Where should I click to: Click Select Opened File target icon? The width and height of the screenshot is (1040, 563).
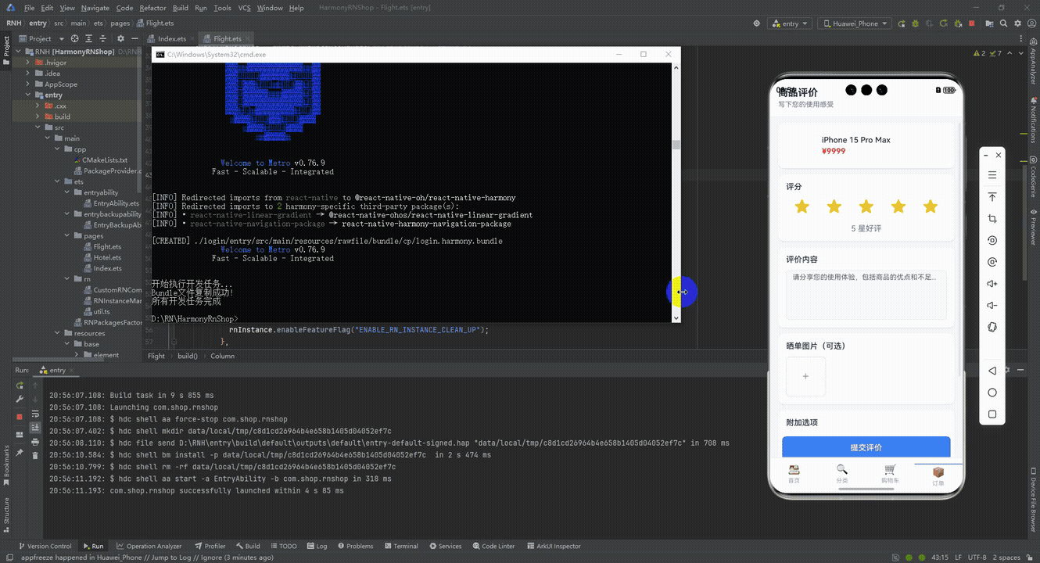75,38
